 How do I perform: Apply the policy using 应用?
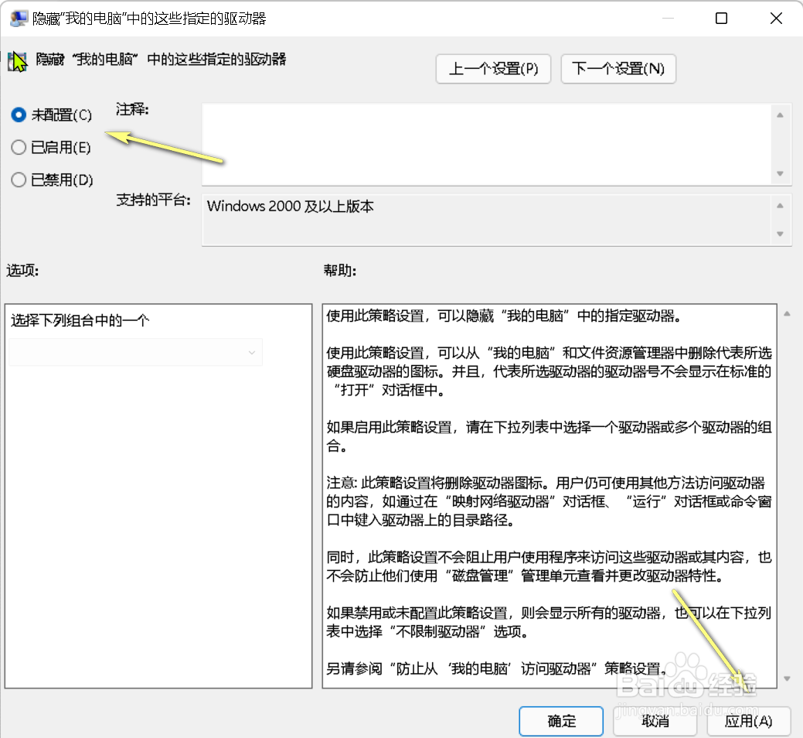pyautogui.click(x=748, y=720)
